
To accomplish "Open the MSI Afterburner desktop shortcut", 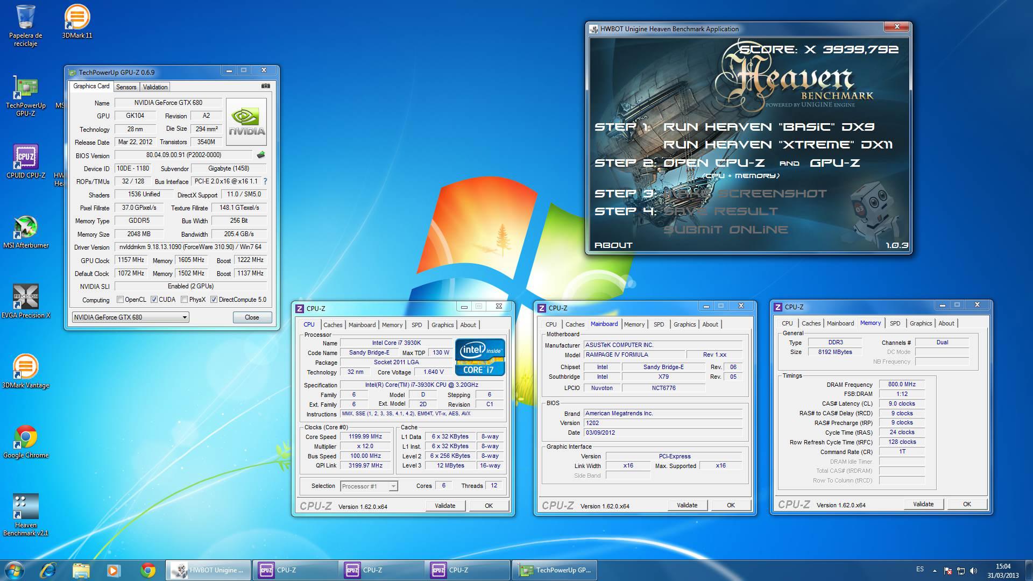I will click(25, 231).
